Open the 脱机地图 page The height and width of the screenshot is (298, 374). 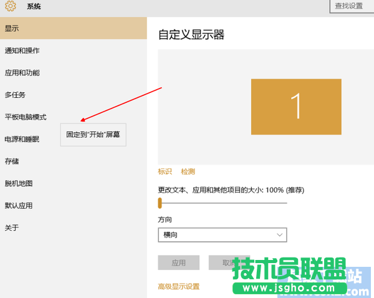pyautogui.click(x=19, y=183)
